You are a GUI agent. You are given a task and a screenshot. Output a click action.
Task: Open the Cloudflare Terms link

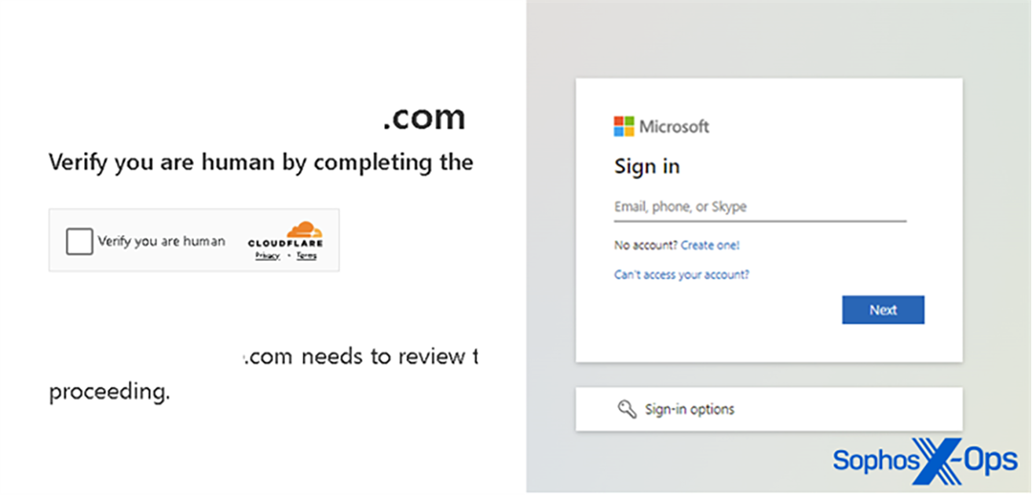tap(306, 256)
